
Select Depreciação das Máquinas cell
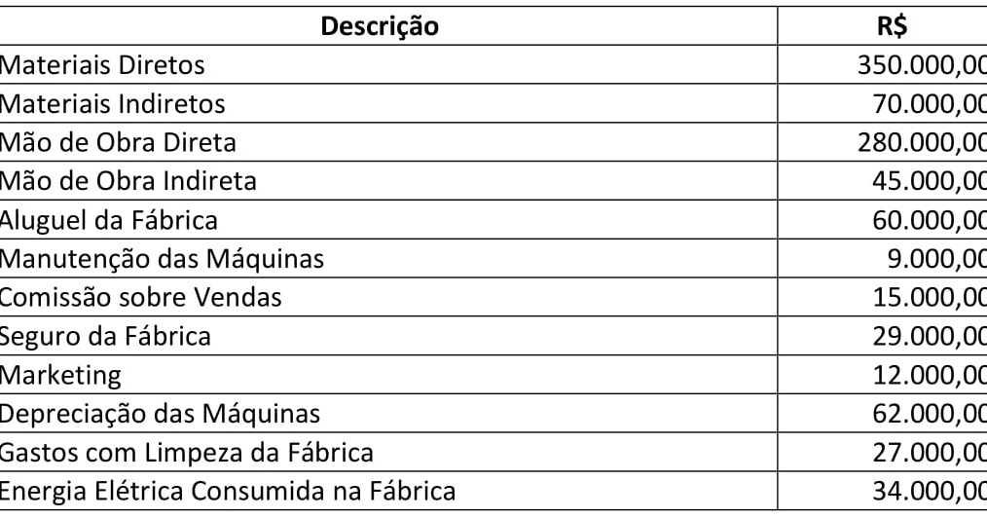[x=159, y=413]
